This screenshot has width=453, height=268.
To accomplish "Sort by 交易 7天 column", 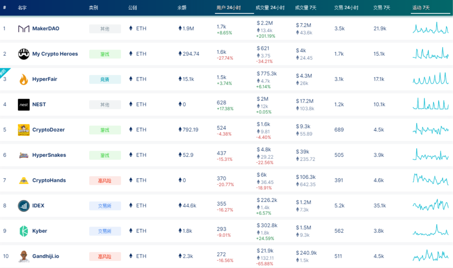I will (382, 8).
